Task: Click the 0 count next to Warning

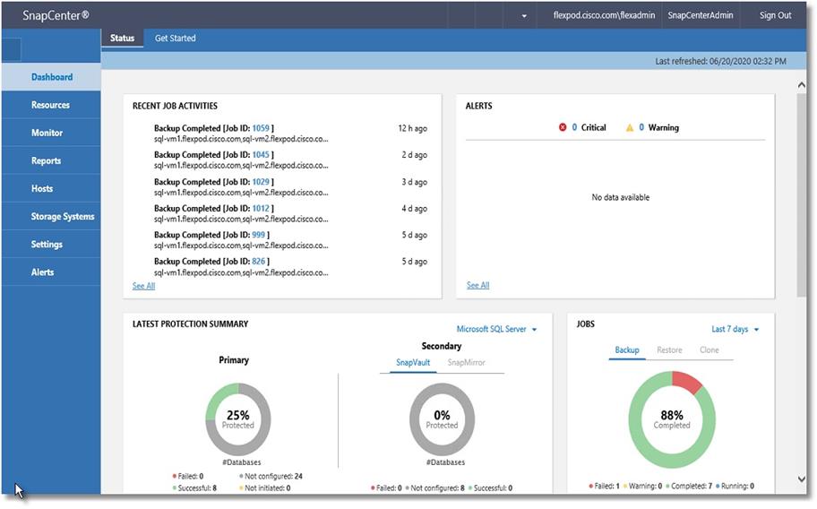Action: click(x=641, y=127)
